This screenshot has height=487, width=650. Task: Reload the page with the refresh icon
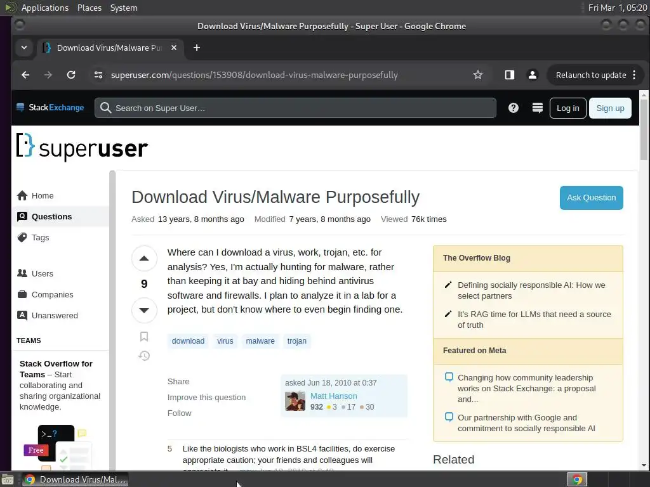pos(71,75)
